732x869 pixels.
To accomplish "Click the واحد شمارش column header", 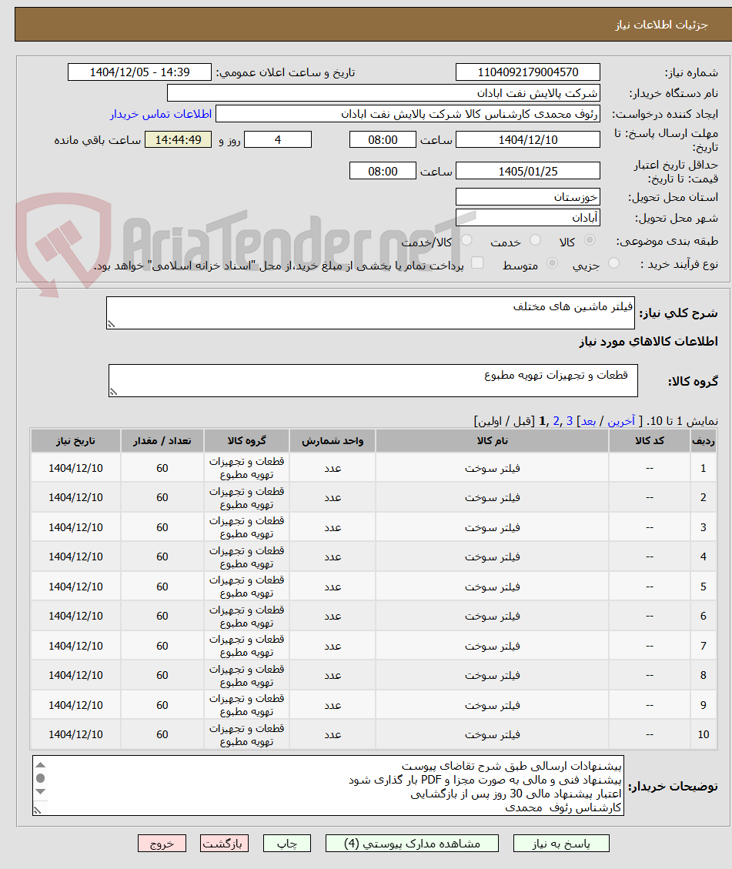I will click(333, 440).
